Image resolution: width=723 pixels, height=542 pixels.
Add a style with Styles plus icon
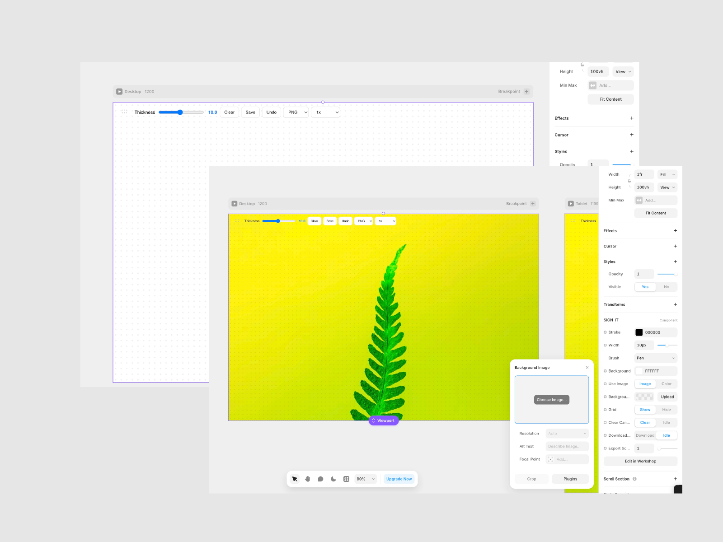click(x=675, y=262)
